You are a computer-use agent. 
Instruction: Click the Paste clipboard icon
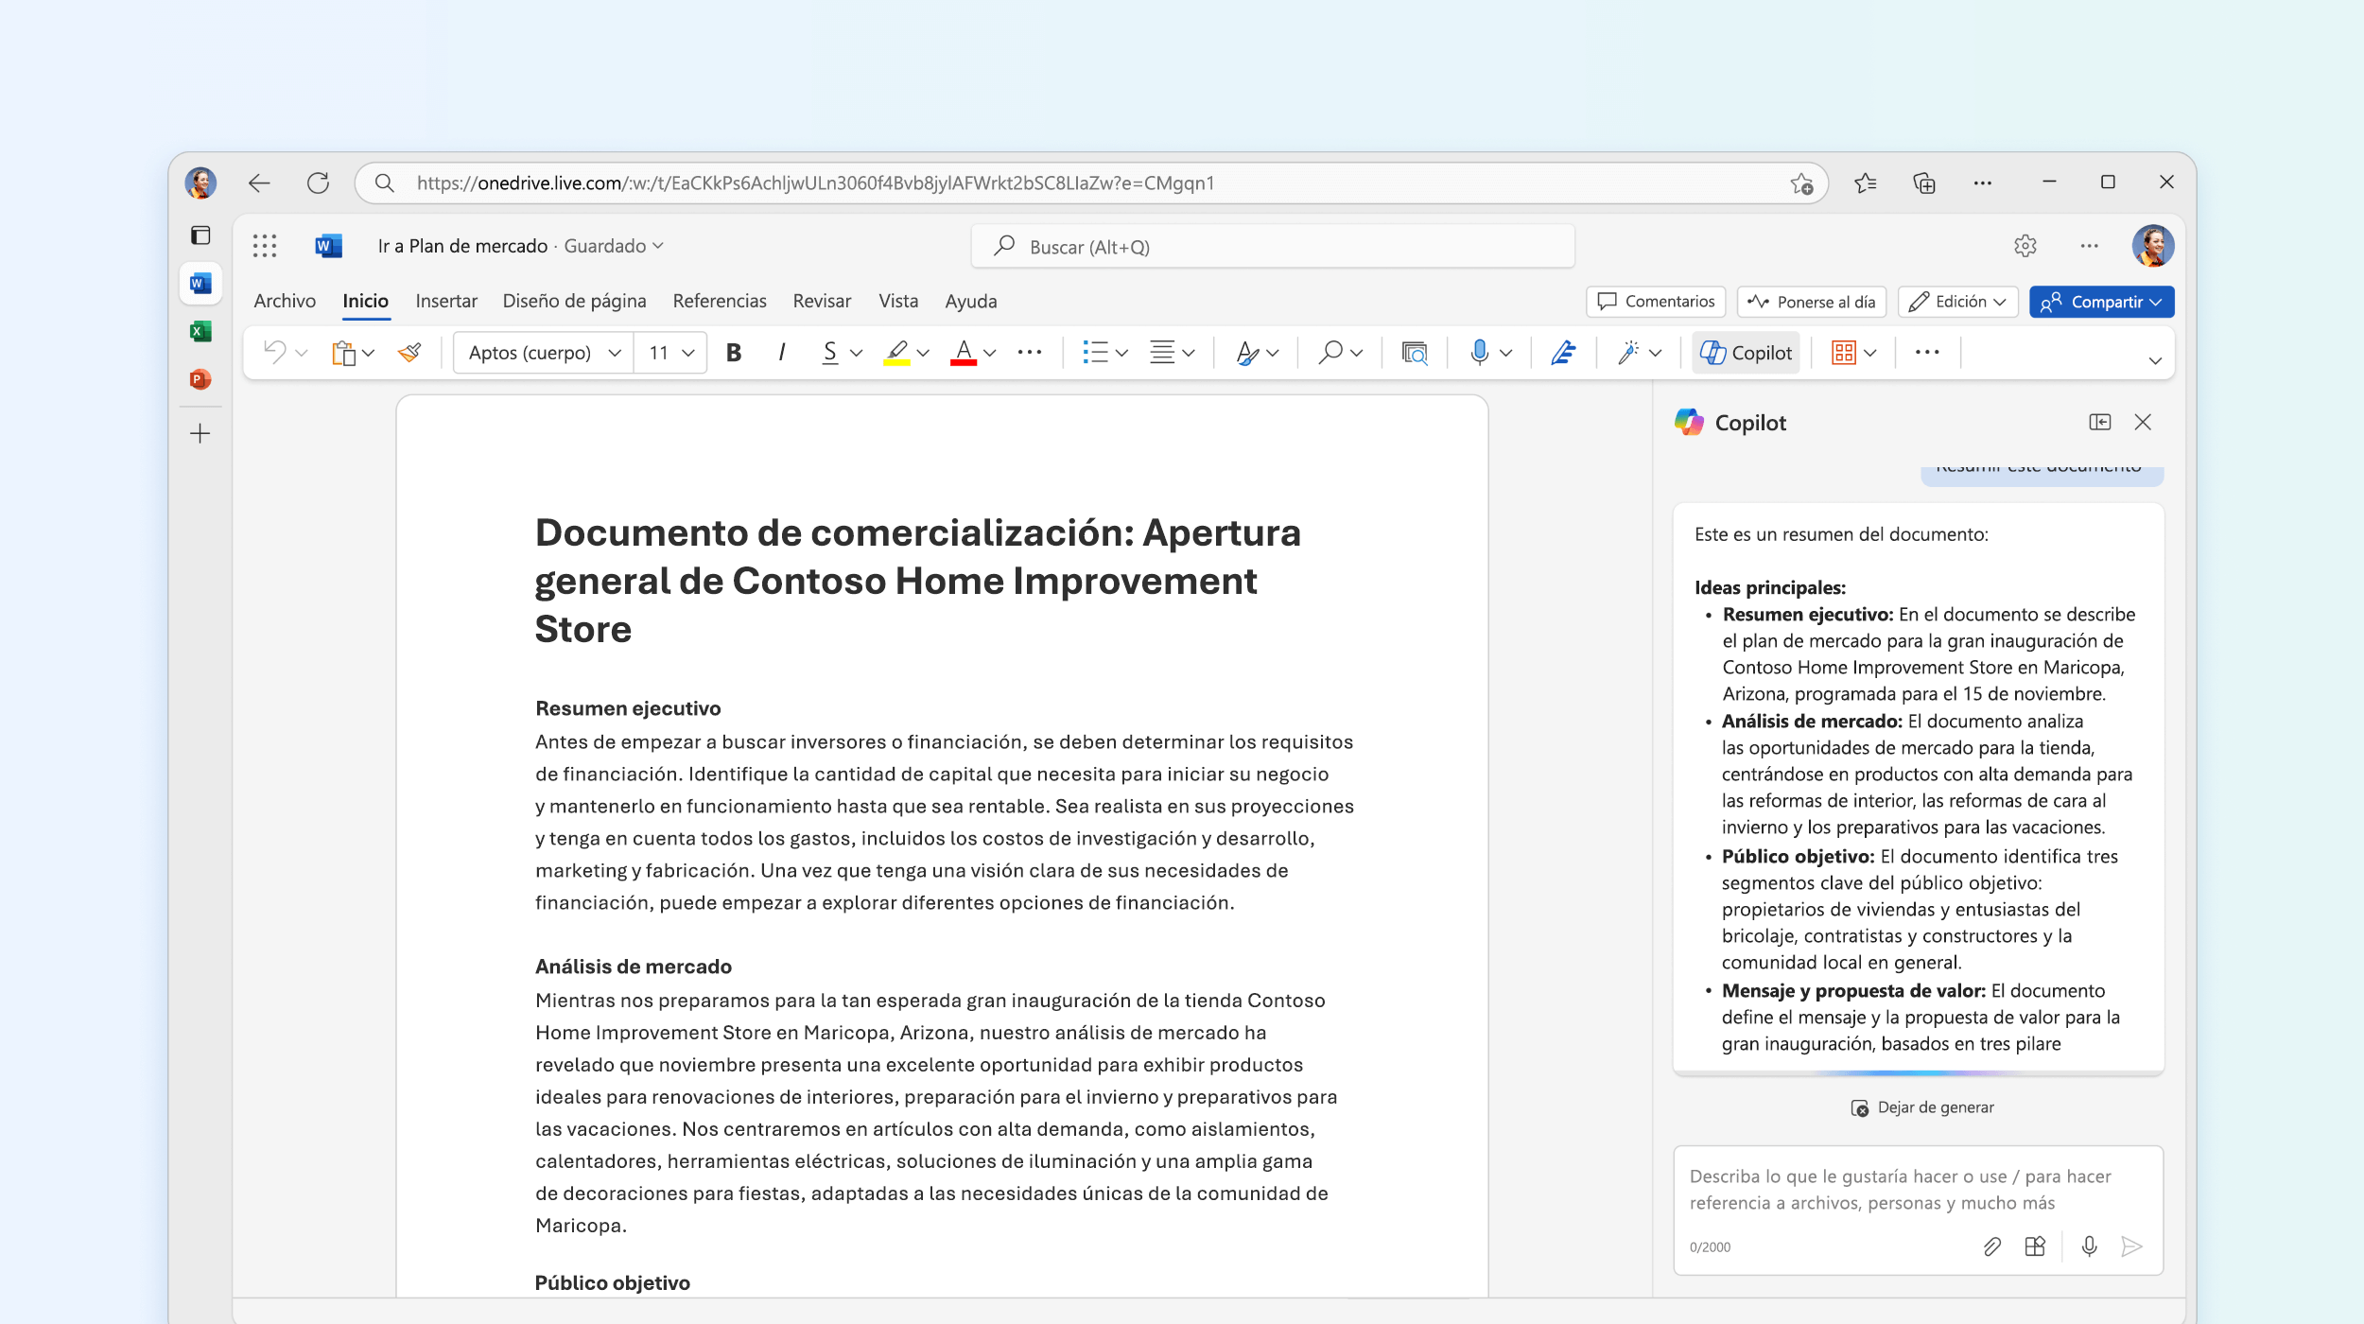343,353
